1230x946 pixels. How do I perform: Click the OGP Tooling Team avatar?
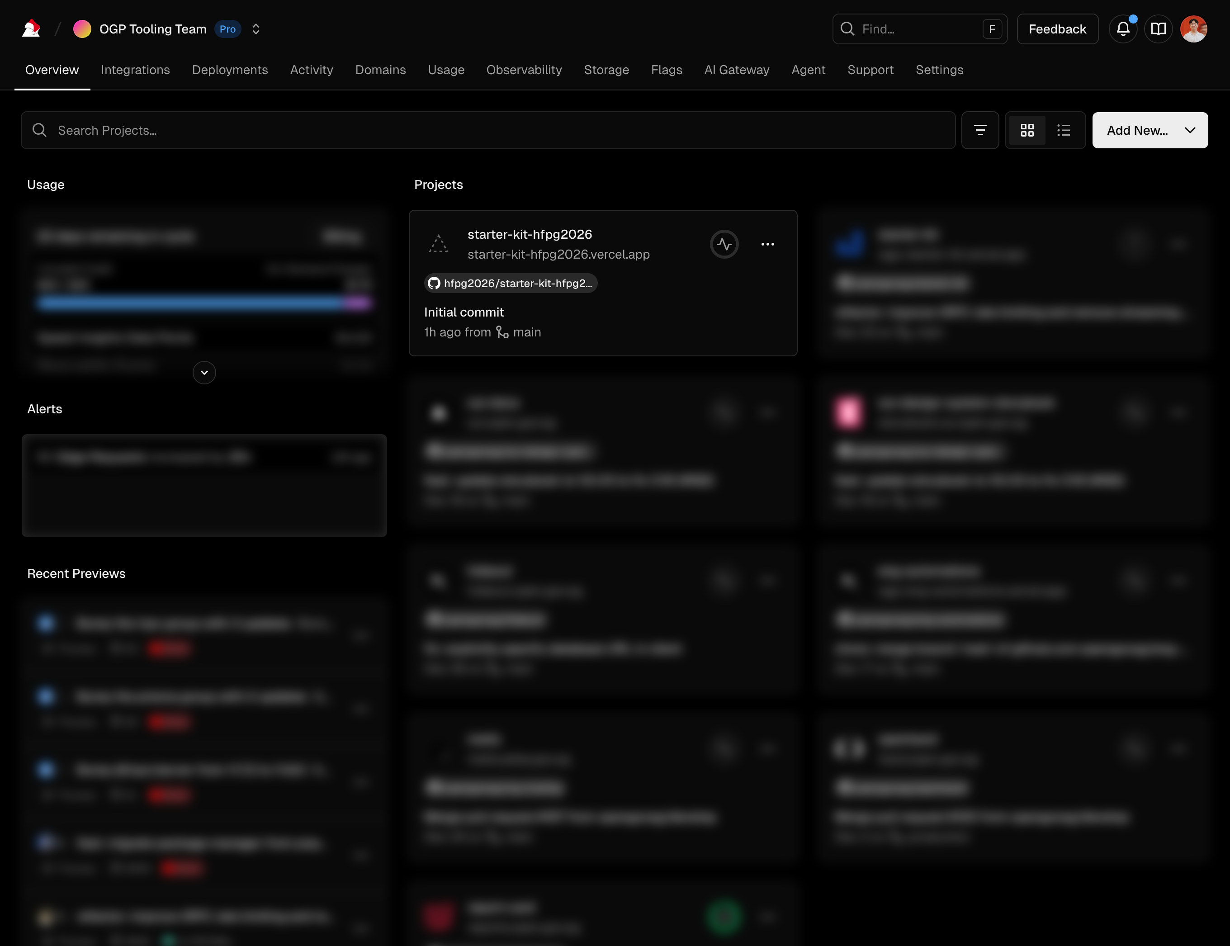pos(82,29)
